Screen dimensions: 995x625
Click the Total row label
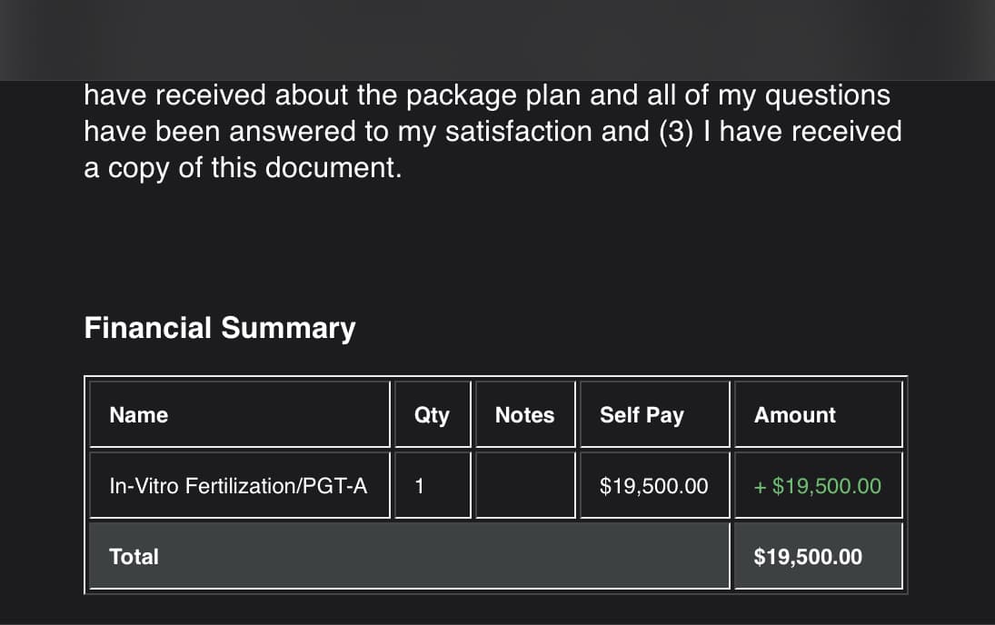(134, 557)
